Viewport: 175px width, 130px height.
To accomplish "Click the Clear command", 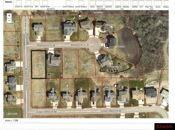I will (92, 4).
